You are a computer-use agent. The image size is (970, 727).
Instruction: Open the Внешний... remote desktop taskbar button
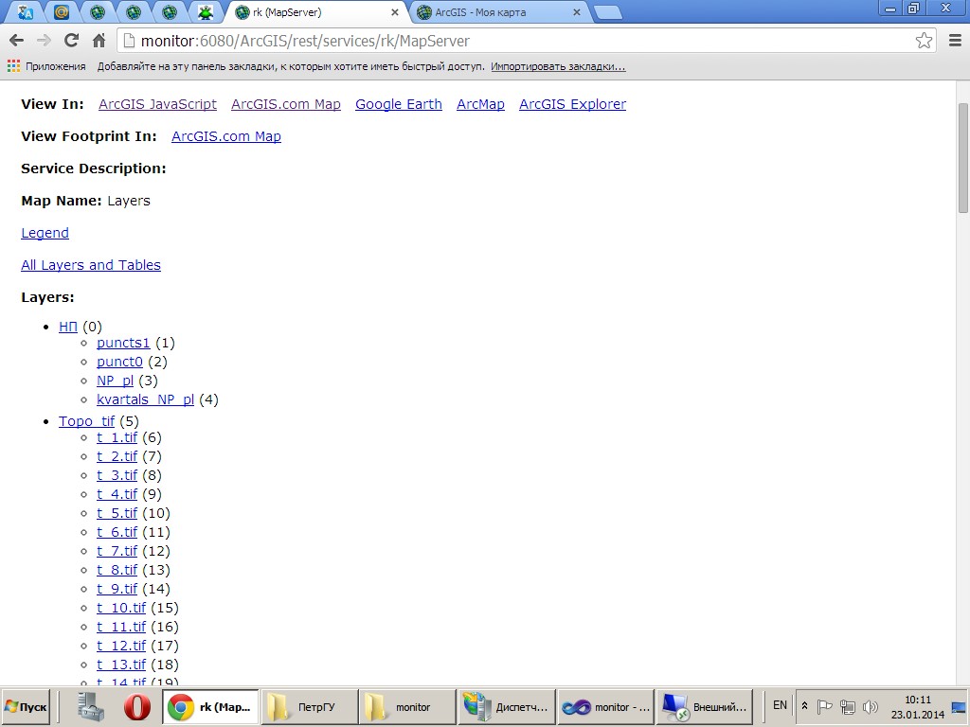pyautogui.click(x=704, y=707)
